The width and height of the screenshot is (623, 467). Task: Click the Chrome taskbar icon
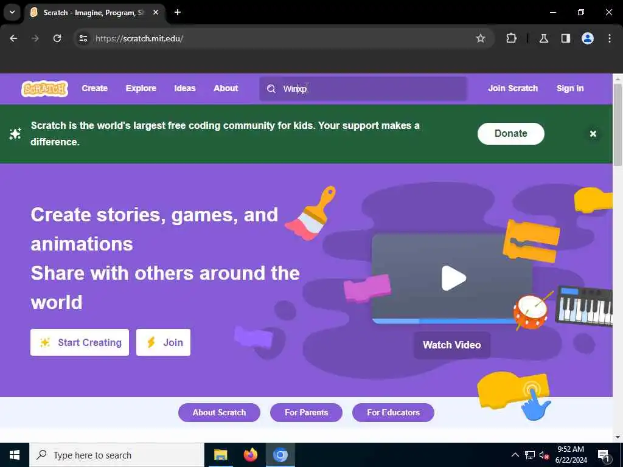click(280, 455)
